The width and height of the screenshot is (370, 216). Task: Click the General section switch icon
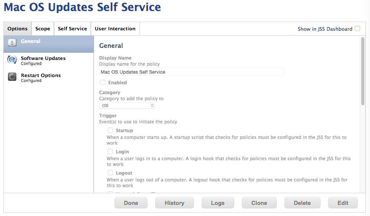pyautogui.click(x=12, y=43)
